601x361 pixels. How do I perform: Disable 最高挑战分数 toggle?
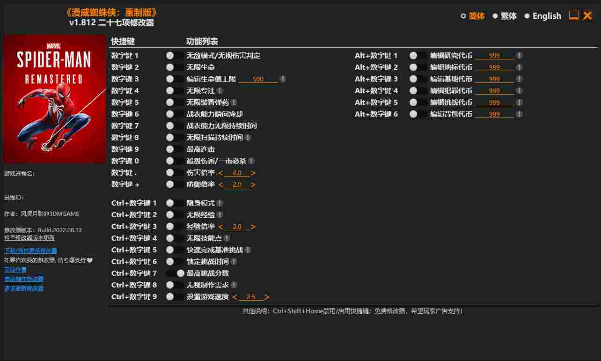(175, 273)
